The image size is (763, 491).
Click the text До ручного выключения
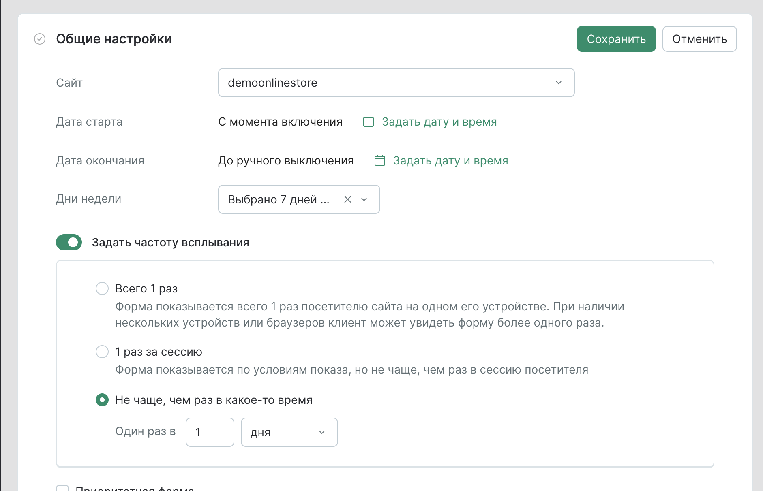click(x=286, y=160)
